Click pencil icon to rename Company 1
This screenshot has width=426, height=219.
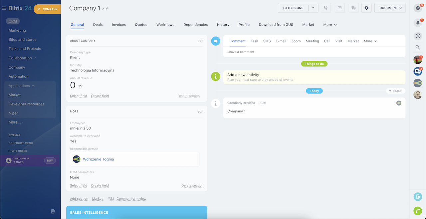[x=103, y=9]
